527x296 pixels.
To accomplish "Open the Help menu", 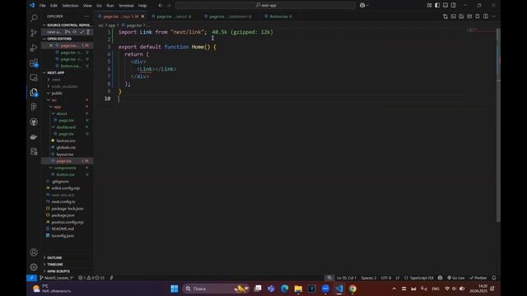I will [x=142, y=6].
